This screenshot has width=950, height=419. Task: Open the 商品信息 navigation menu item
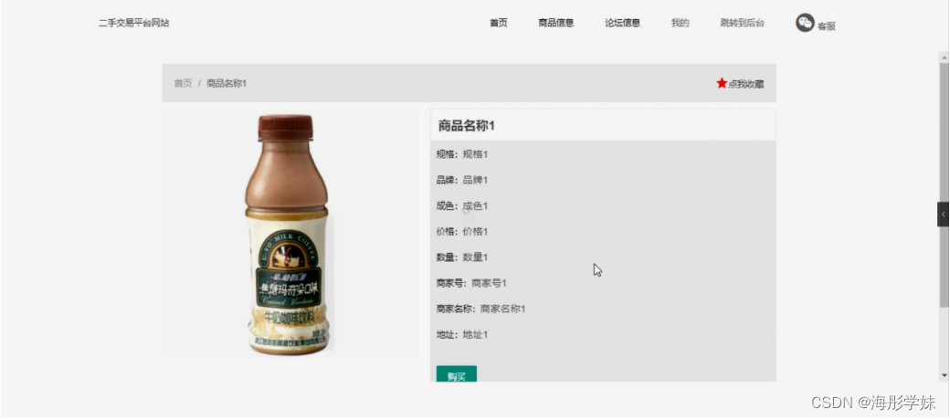pyautogui.click(x=555, y=23)
